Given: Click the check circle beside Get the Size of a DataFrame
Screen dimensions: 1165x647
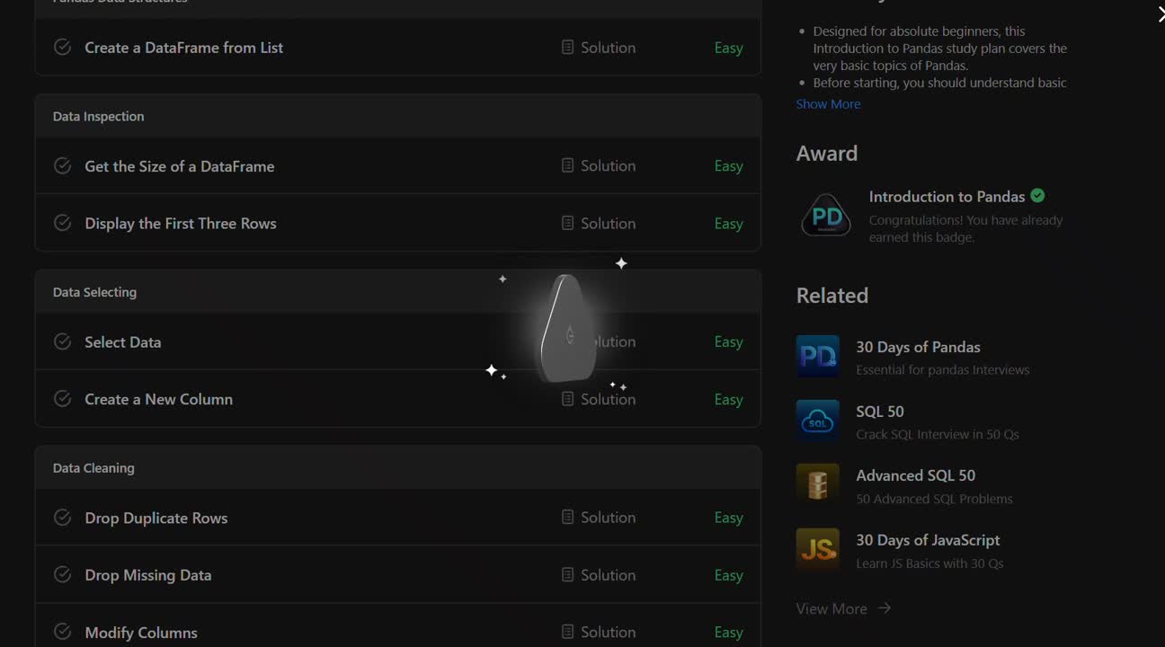Looking at the screenshot, I should 63,165.
